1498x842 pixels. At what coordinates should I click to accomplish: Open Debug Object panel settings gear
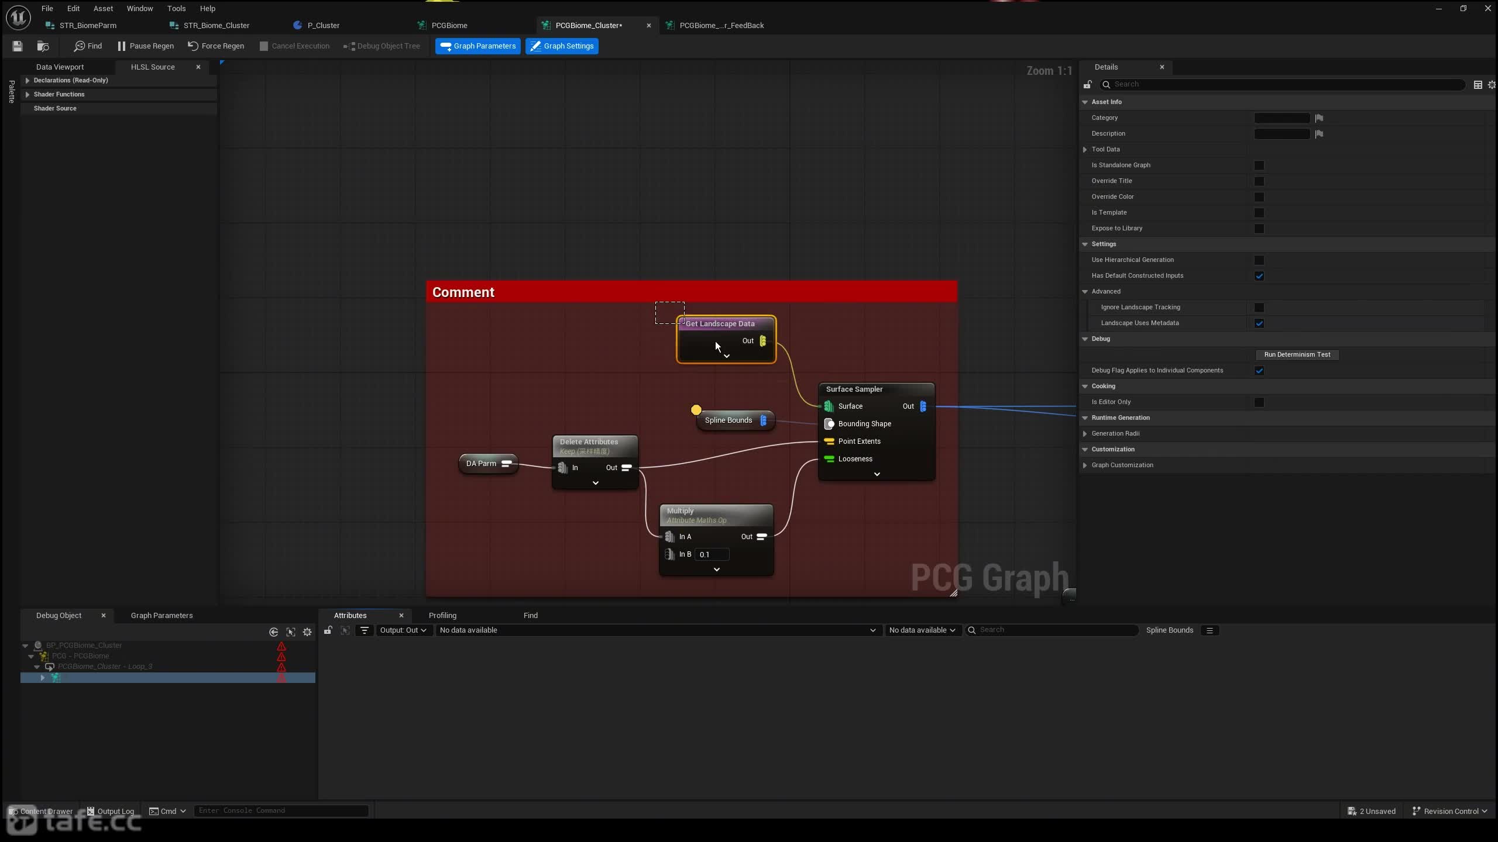pyautogui.click(x=307, y=632)
